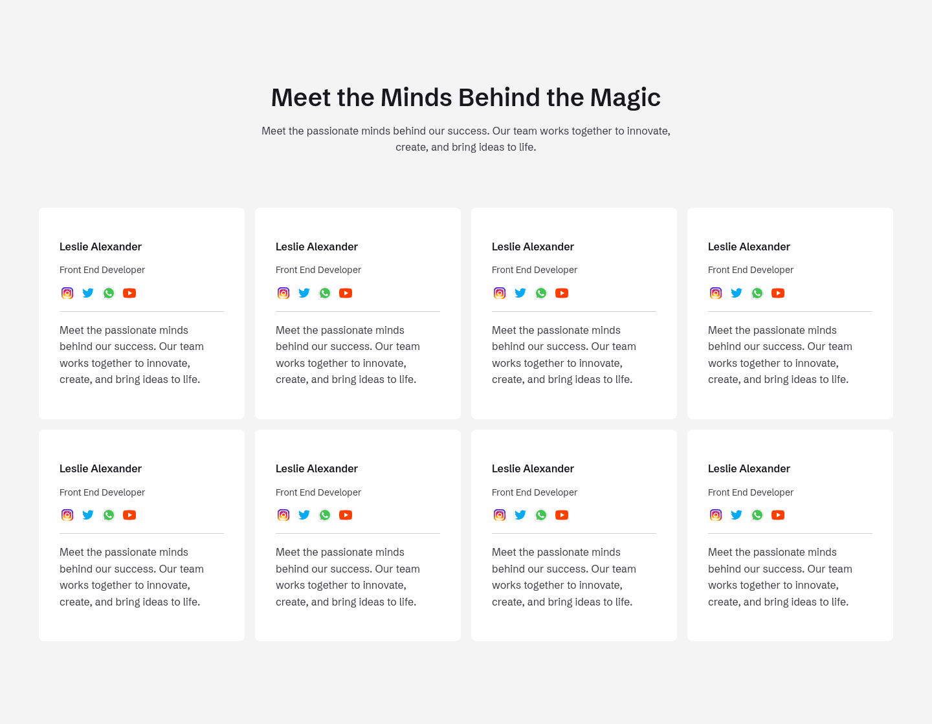
Task: Click WhatsApp icon in third top-row card
Action: click(x=541, y=293)
